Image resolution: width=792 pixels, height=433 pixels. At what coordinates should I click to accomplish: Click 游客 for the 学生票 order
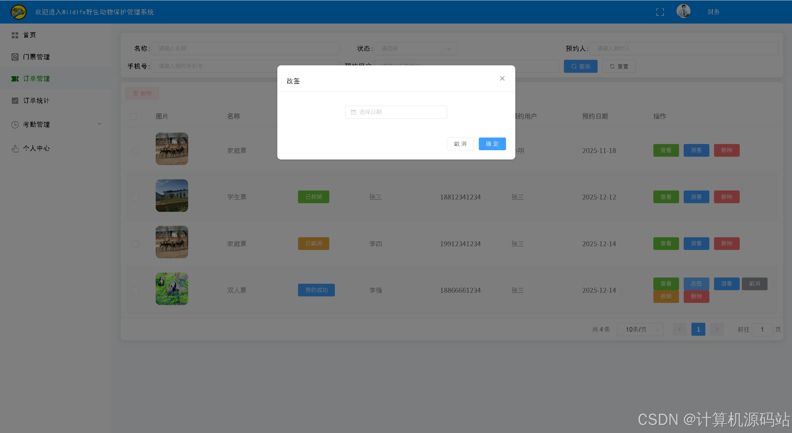pyautogui.click(x=696, y=197)
